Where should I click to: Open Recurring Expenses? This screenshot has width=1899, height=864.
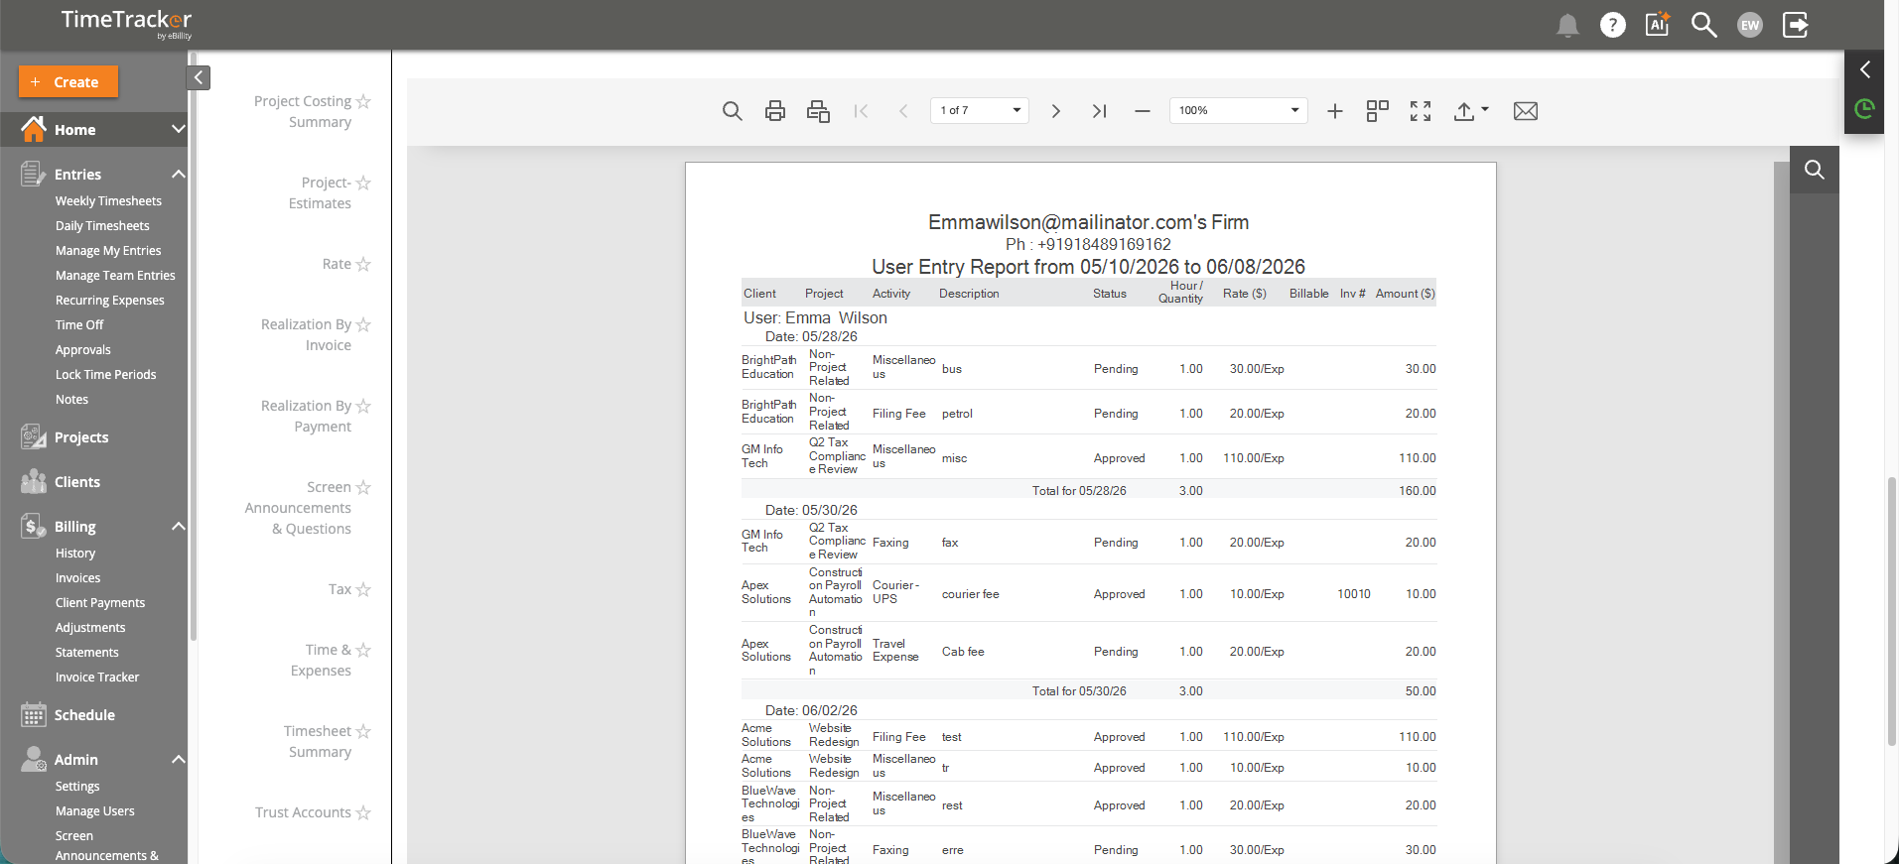[x=110, y=301]
